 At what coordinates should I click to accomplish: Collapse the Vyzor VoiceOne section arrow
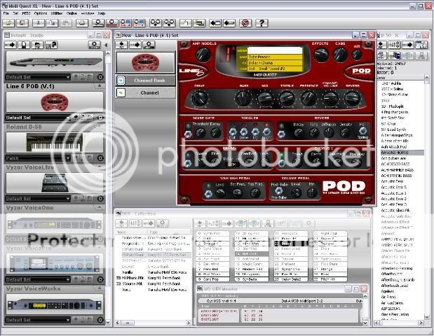[x=99, y=207]
